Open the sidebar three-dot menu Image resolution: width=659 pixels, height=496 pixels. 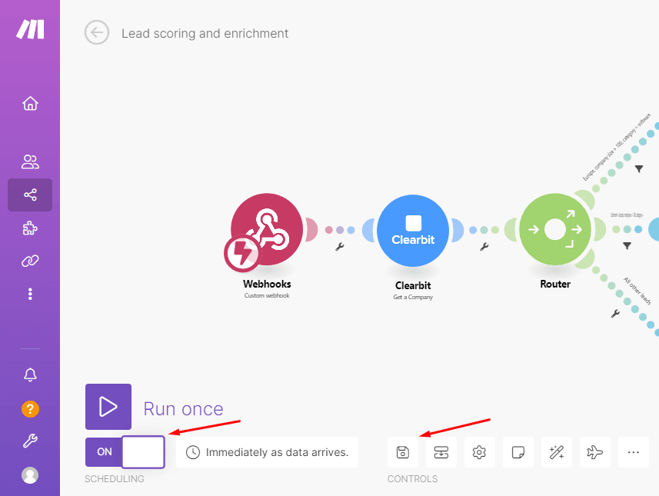[x=29, y=294]
